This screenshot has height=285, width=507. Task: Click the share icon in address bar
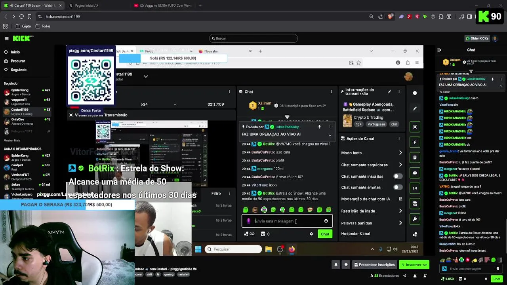point(381,17)
